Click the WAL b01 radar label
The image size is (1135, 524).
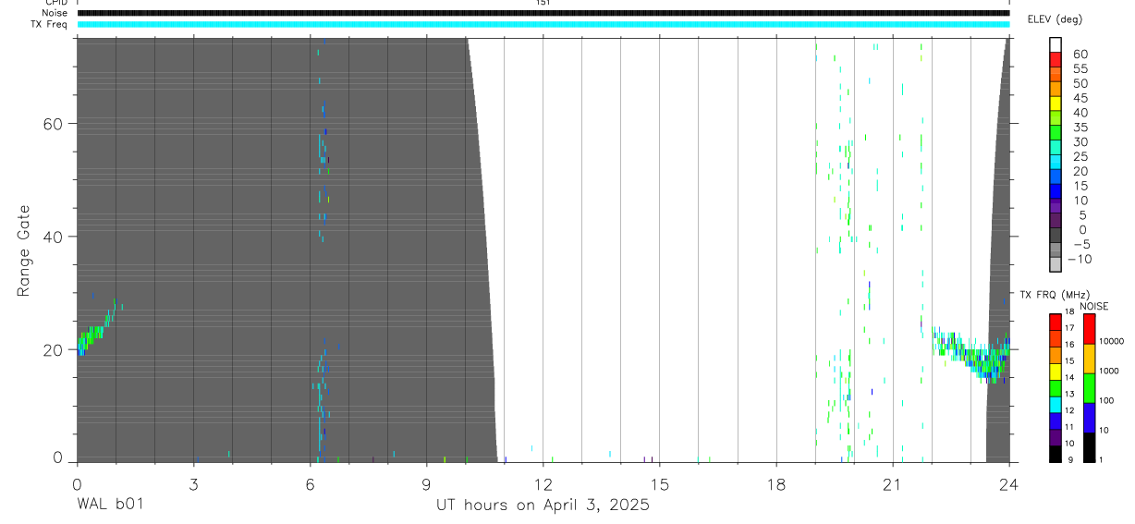(110, 505)
